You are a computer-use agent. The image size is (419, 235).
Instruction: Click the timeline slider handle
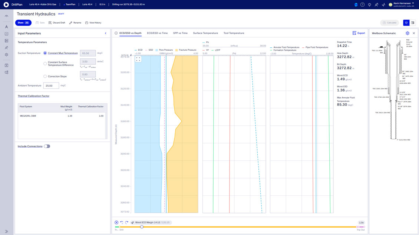142,227
